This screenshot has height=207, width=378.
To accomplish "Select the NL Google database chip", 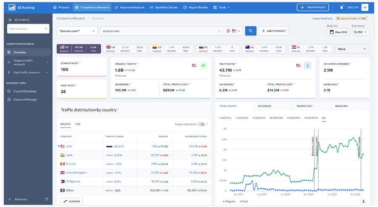I will point(310,49).
